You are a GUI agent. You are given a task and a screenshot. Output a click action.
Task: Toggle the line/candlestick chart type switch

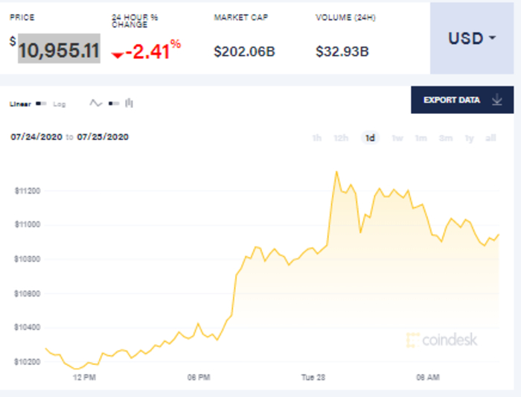113,104
